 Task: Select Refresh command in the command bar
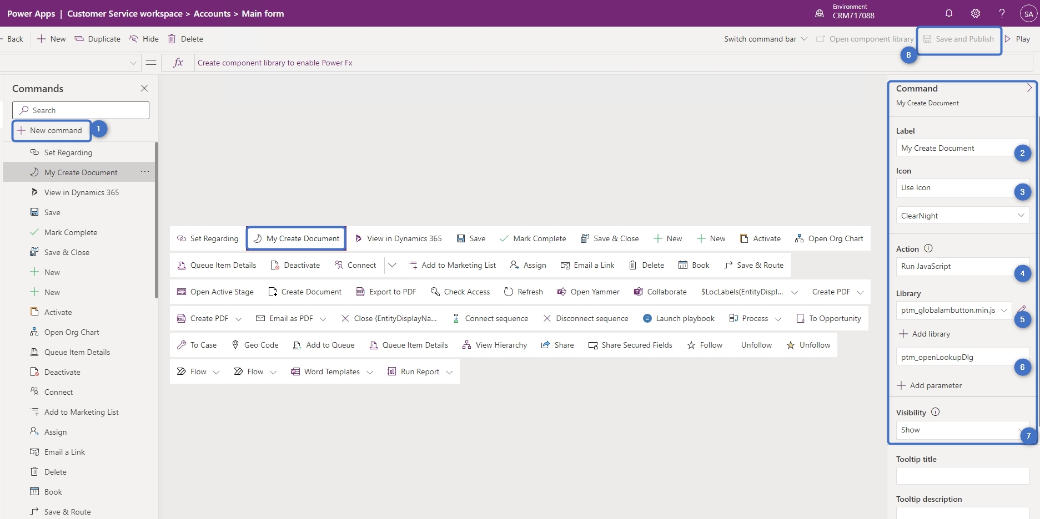(x=523, y=292)
